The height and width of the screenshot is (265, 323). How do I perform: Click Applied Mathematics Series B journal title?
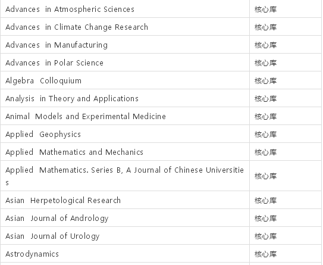point(125,176)
